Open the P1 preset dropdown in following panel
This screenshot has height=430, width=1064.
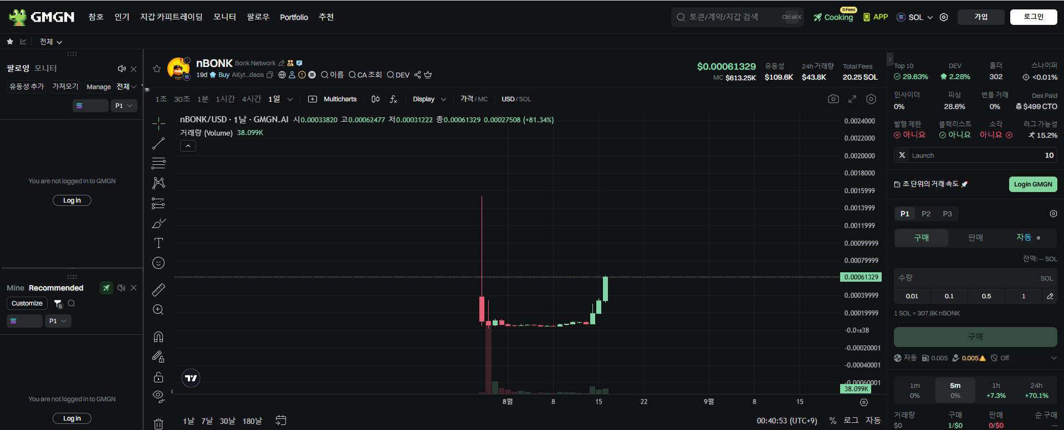(124, 106)
